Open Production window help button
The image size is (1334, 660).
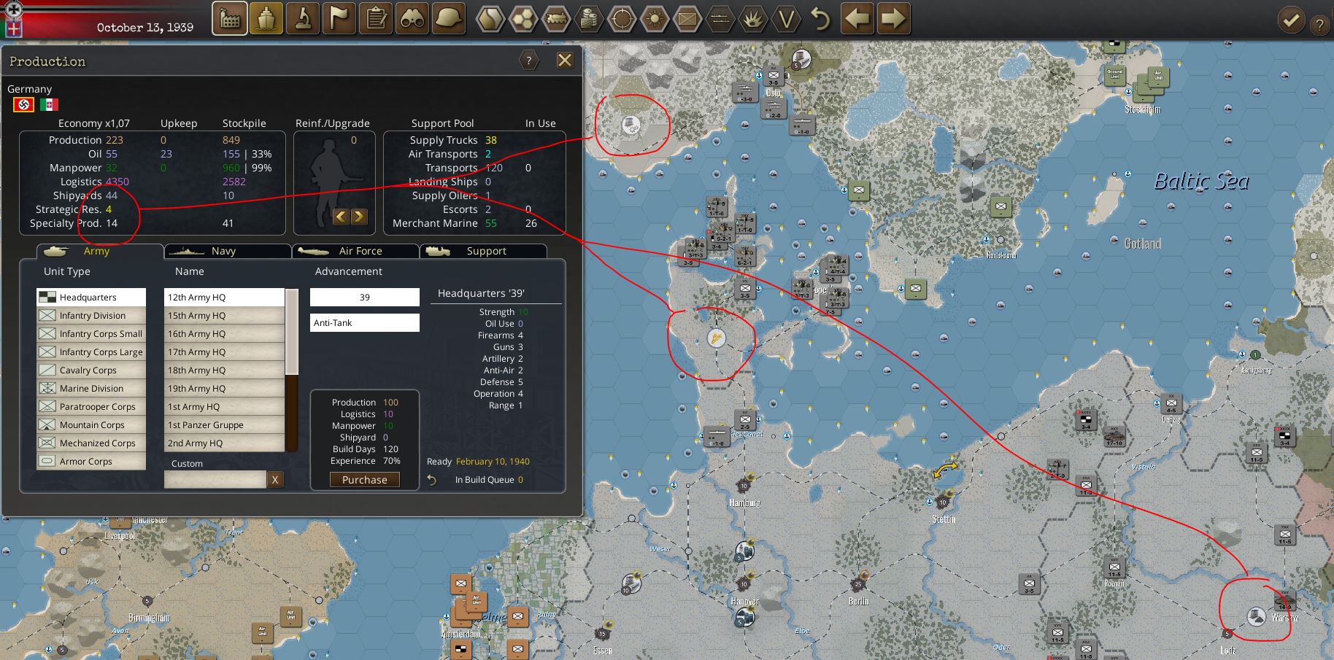point(529,61)
